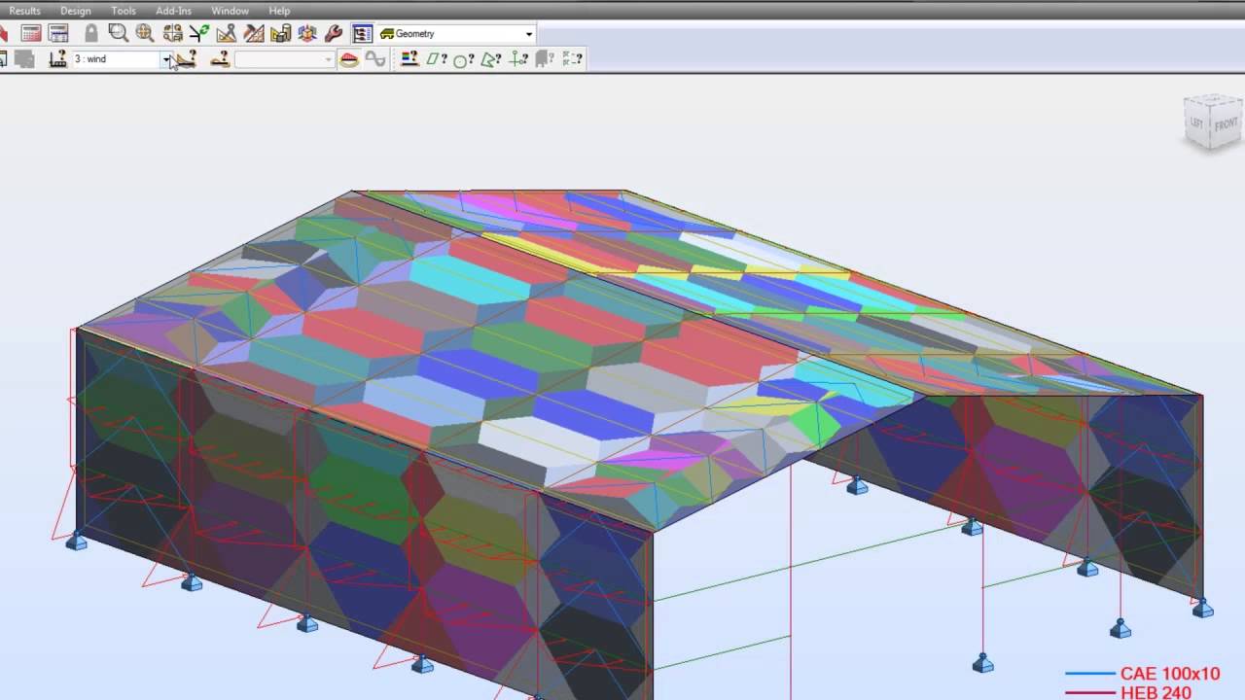
Task: Open the Tools menu
Action: point(124,11)
